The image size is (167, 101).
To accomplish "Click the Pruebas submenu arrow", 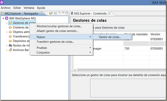I will click(x=90, y=48).
